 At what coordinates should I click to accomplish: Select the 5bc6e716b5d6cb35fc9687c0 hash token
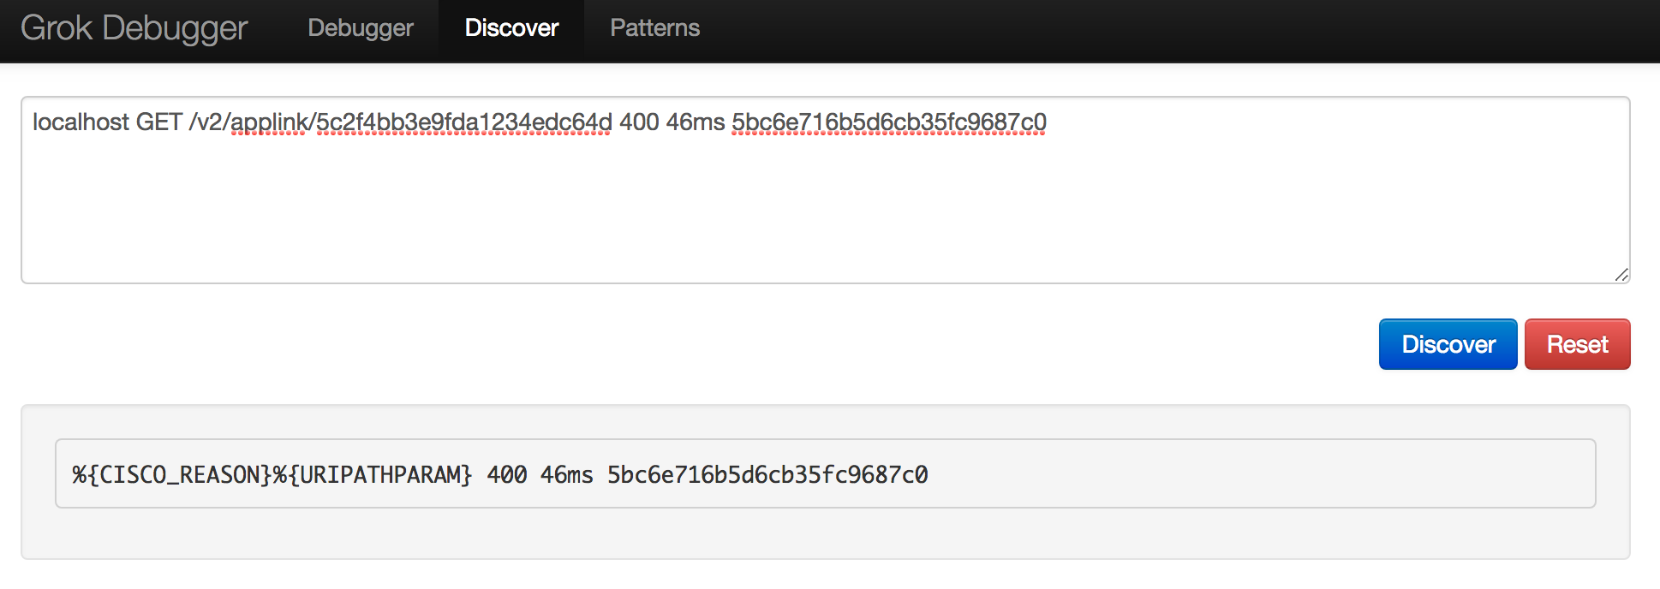(888, 122)
